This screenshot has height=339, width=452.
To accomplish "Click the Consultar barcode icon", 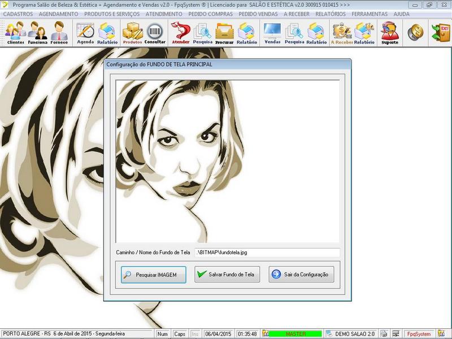I will [x=155, y=33].
